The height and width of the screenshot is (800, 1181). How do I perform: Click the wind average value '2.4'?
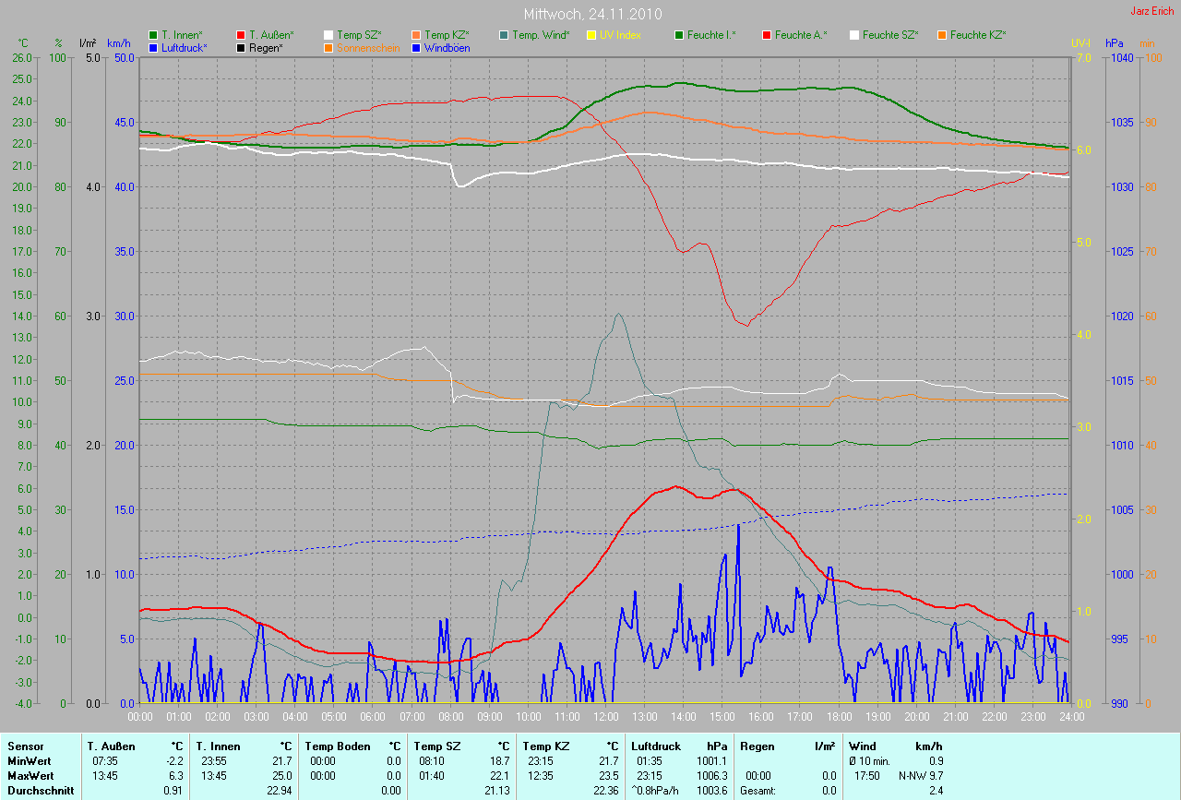click(x=936, y=791)
